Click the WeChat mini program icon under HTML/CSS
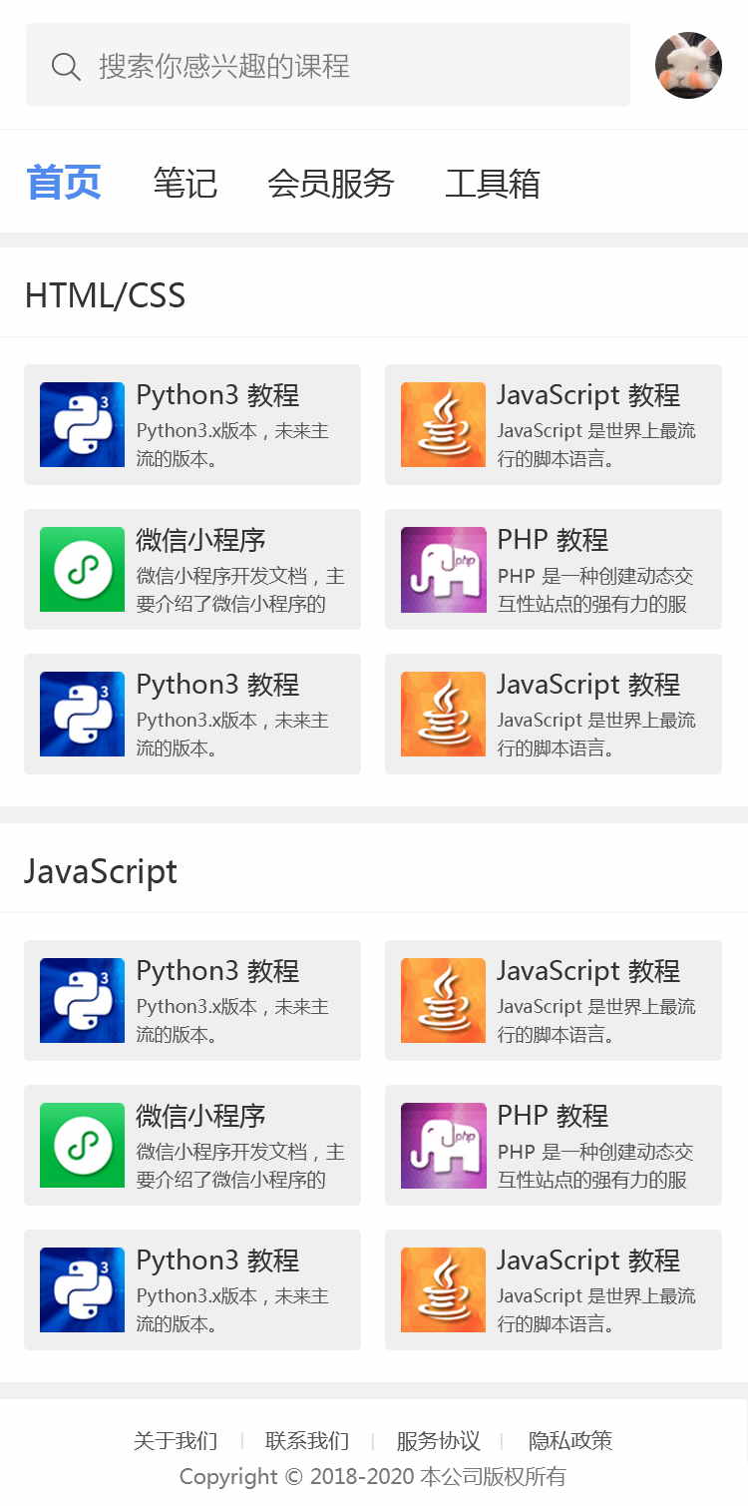The height and width of the screenshot is (1506, 748). 82,569
